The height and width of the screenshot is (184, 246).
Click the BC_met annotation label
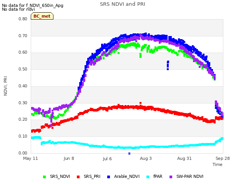(42, 16)
